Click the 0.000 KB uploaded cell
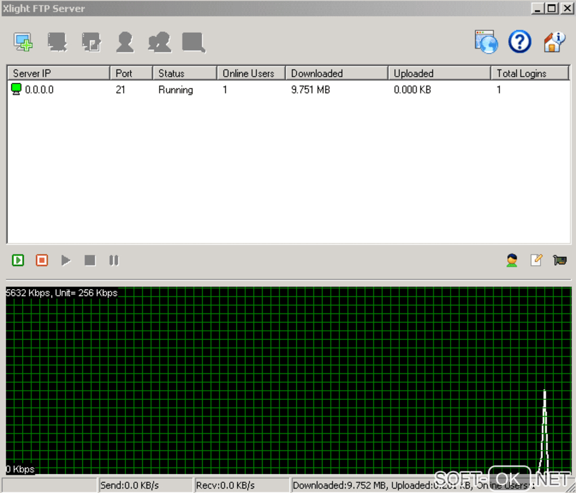Screen dimensions: 576x493 (412, 90)
